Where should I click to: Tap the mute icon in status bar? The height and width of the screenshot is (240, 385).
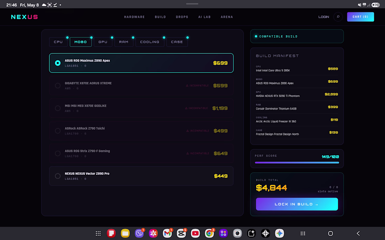coord(359,5)
